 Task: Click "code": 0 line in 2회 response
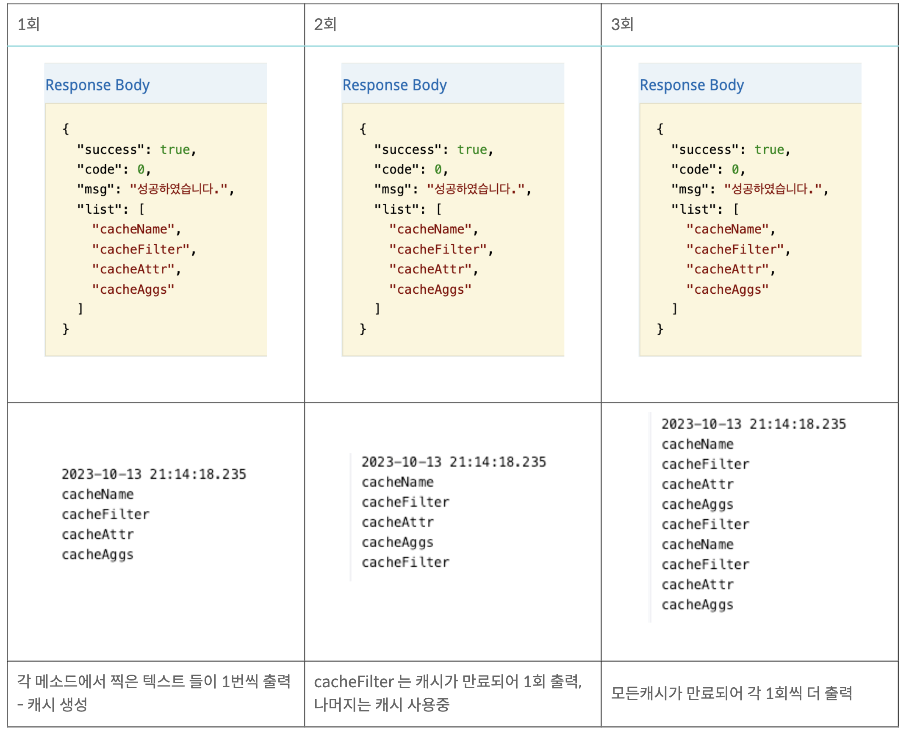click(x=410, y=169)
